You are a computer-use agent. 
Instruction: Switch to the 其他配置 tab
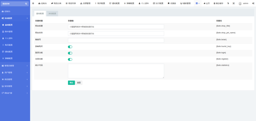tap(52, 14)
